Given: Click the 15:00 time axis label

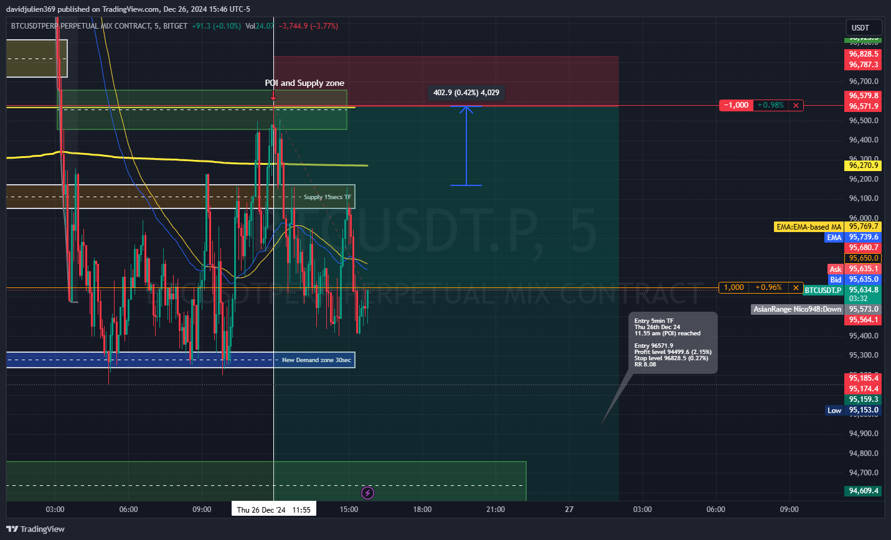Looking at the screenshot, I should pyautogui.click(x=349, y=510).
